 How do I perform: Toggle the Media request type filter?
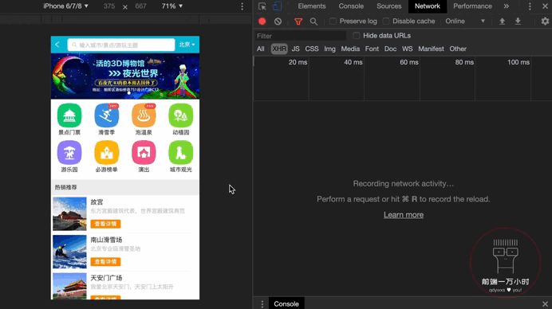[350, 49]
